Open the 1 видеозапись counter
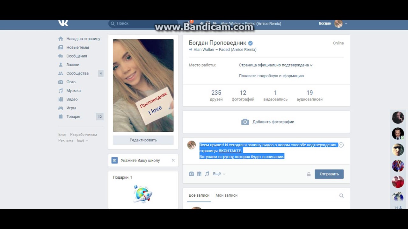This screenshot has height=229, width=408. click(x=275, y=95)
